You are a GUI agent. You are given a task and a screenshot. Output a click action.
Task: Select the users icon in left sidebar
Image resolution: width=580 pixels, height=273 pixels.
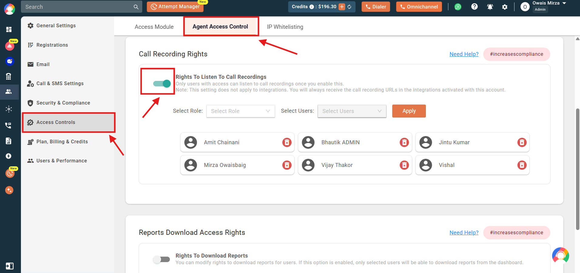click(x=9, y=92)
